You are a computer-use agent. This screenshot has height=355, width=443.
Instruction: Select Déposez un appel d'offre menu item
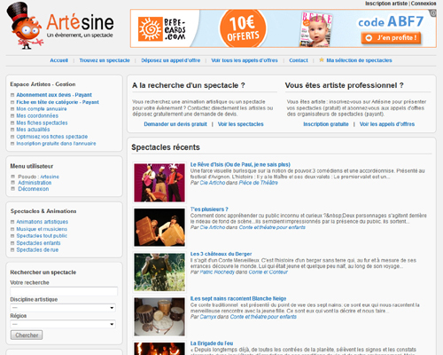tap(170, 60)
